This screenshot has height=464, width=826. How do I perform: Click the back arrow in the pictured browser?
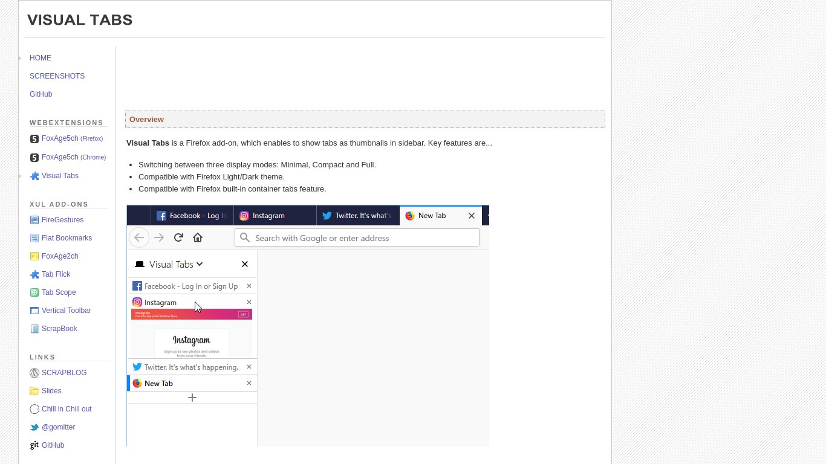click(x=139, y=237)
